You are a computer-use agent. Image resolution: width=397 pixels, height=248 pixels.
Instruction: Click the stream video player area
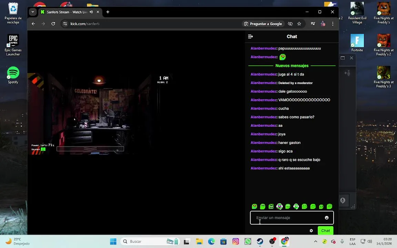(x=136, y=114)
